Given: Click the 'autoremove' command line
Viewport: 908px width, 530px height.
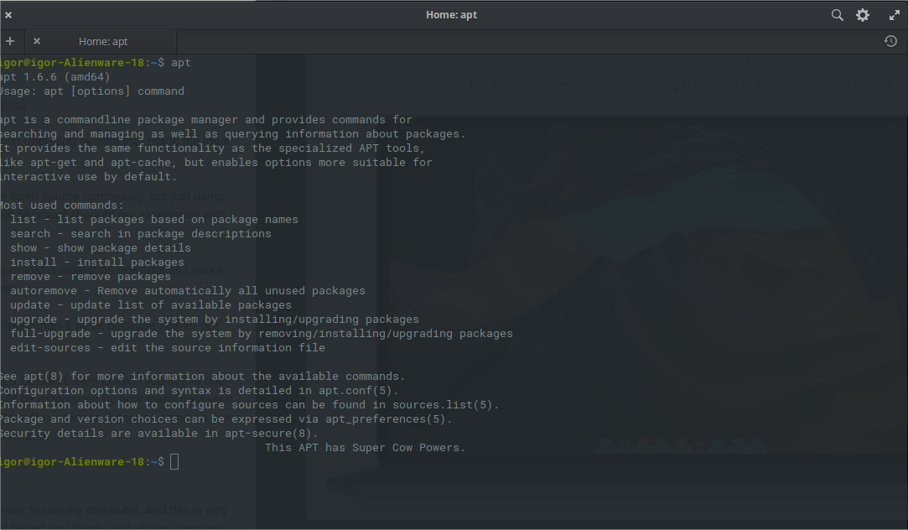Looking at the screenshot, I should (188, 291).
